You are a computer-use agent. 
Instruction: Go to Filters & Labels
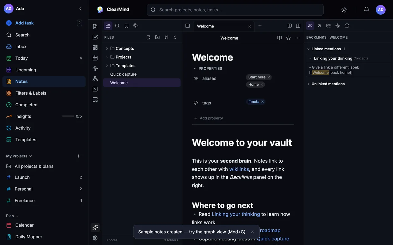pyautogui.click(x=44, y=93)
